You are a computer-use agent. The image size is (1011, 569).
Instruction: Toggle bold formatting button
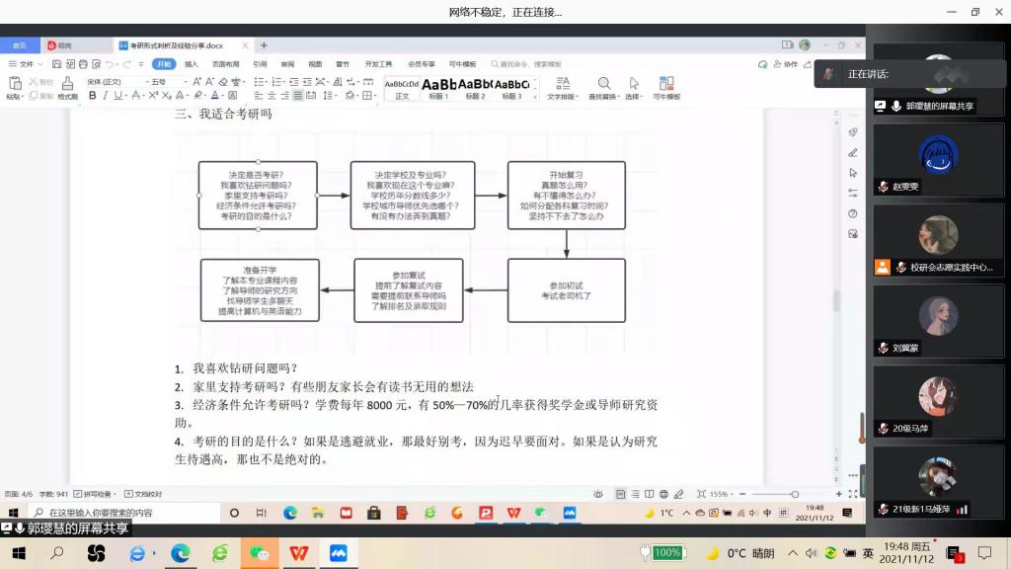93,96
